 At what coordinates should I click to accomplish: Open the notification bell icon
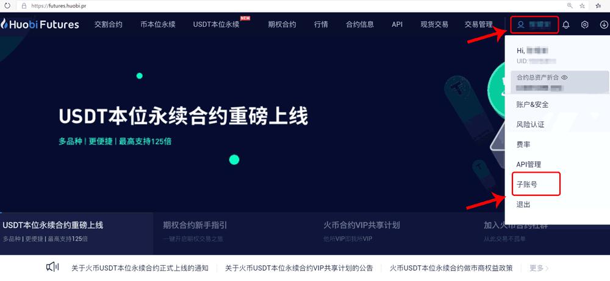(x=566, y=24)
